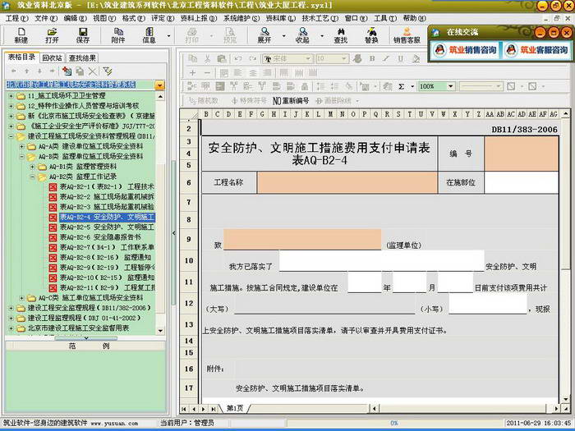Toggle Underline formatting button
The width and height of the screenshot is (575, 431).
point(401,58)
